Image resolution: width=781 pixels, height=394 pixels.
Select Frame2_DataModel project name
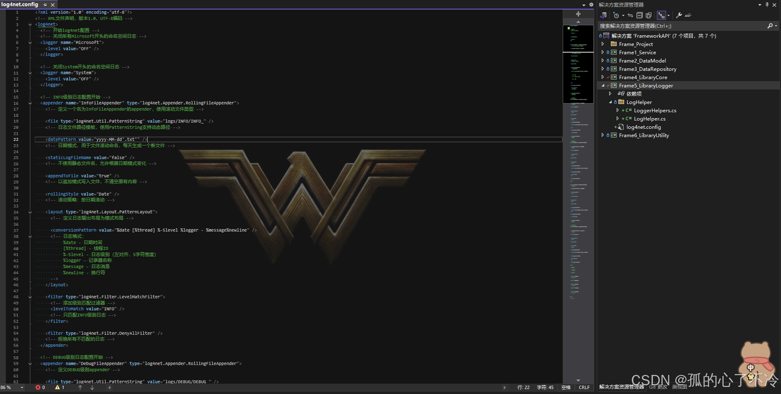point(642,61)
